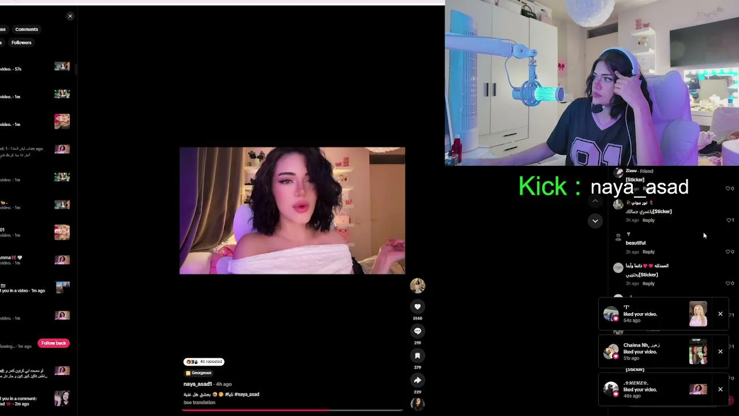
Task: Reply to the 'beautiful' comment
Action: (648, 252)
